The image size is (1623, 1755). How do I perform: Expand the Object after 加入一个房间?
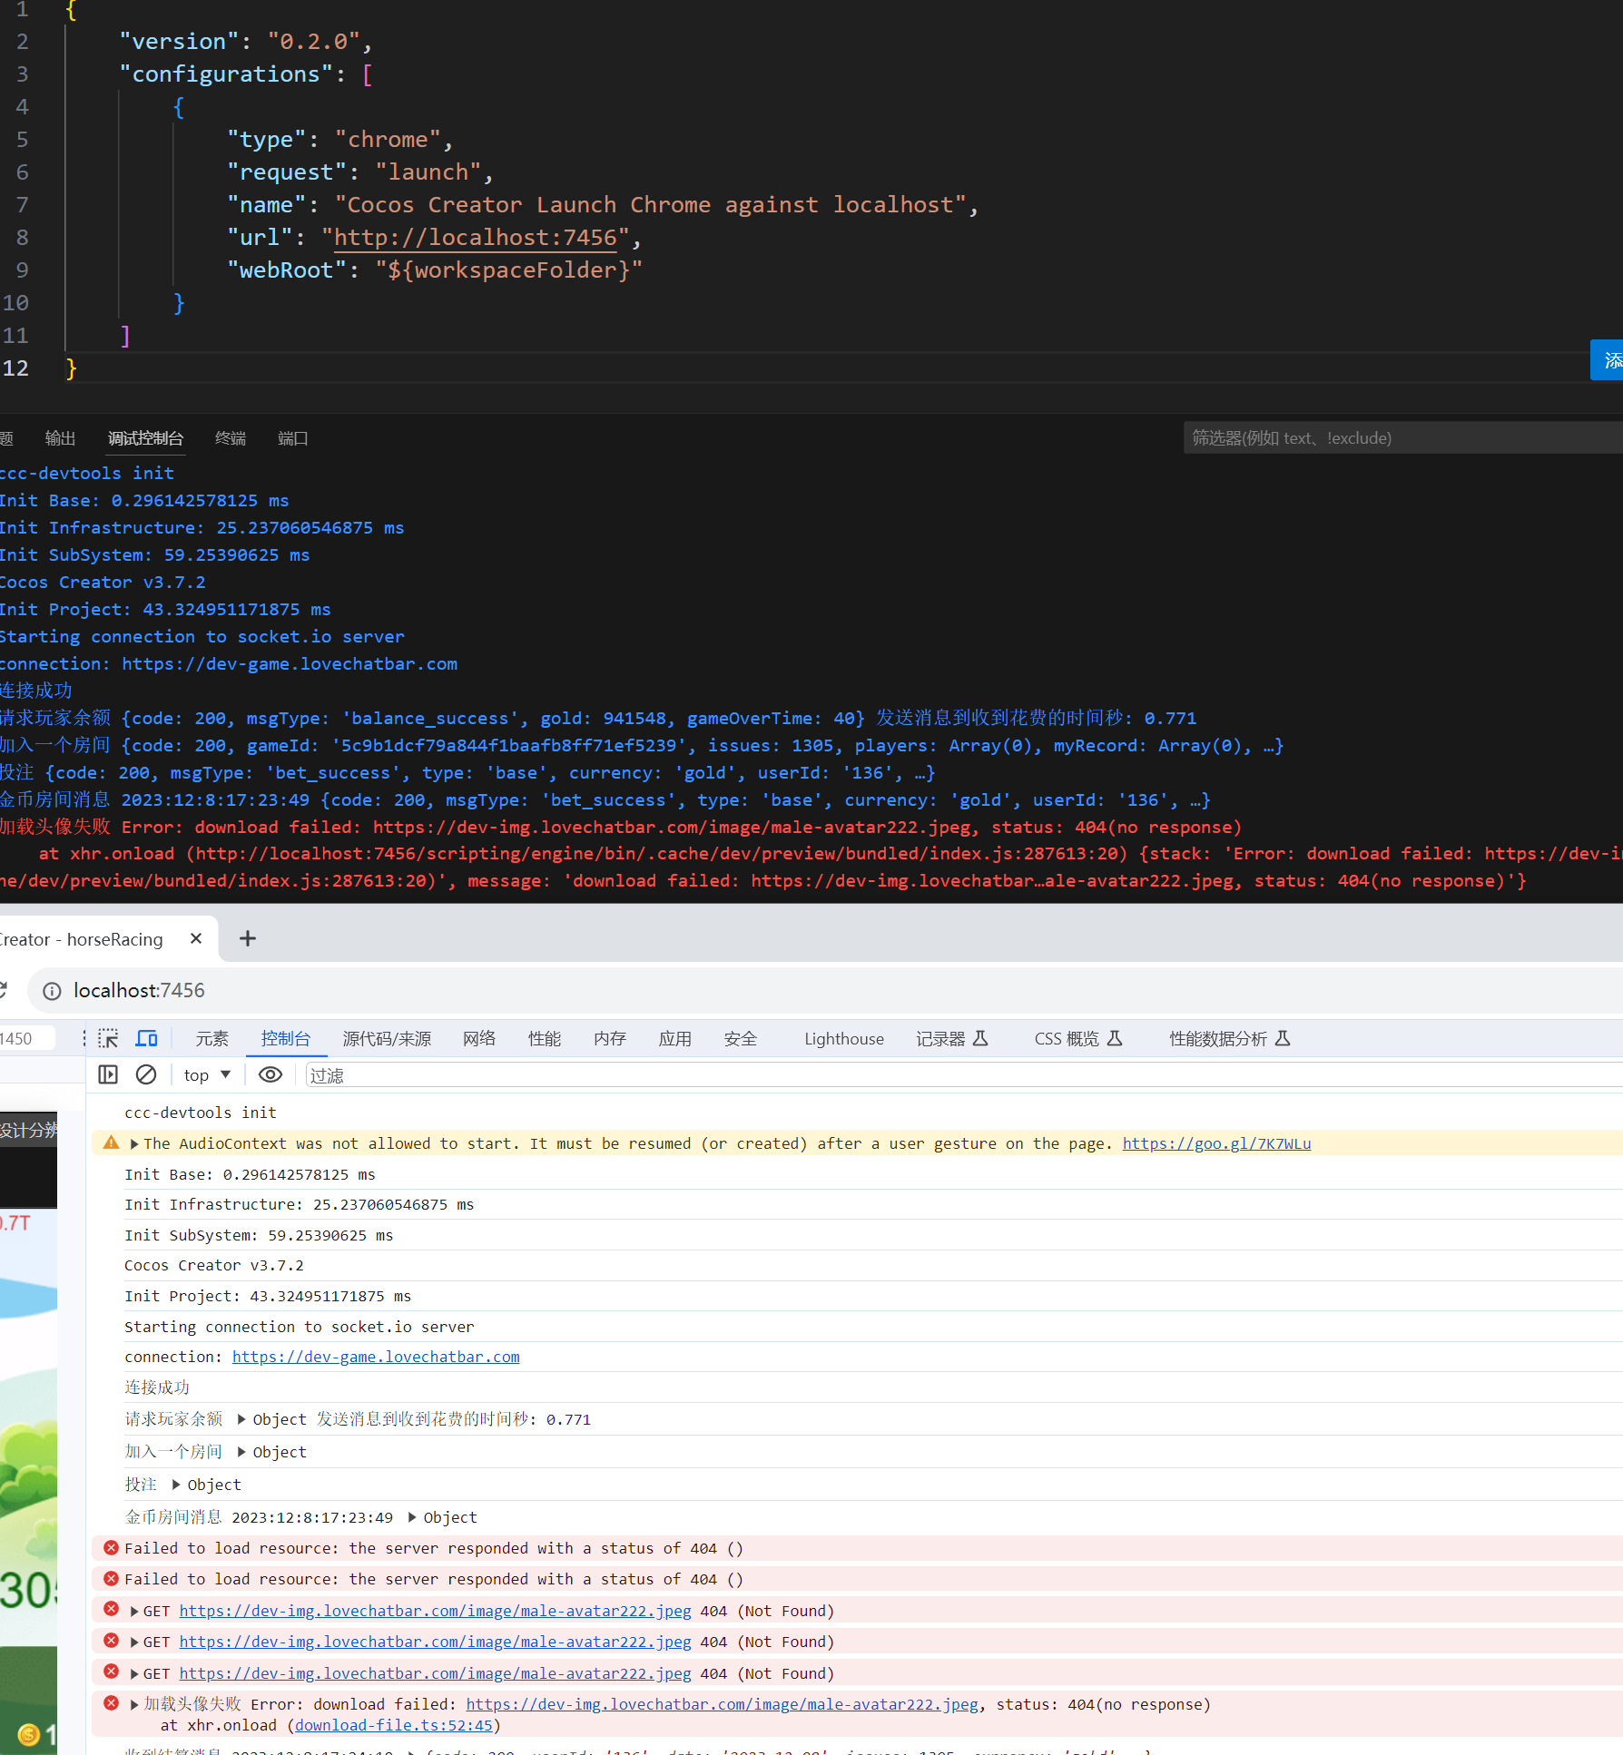coord(241,1451)
